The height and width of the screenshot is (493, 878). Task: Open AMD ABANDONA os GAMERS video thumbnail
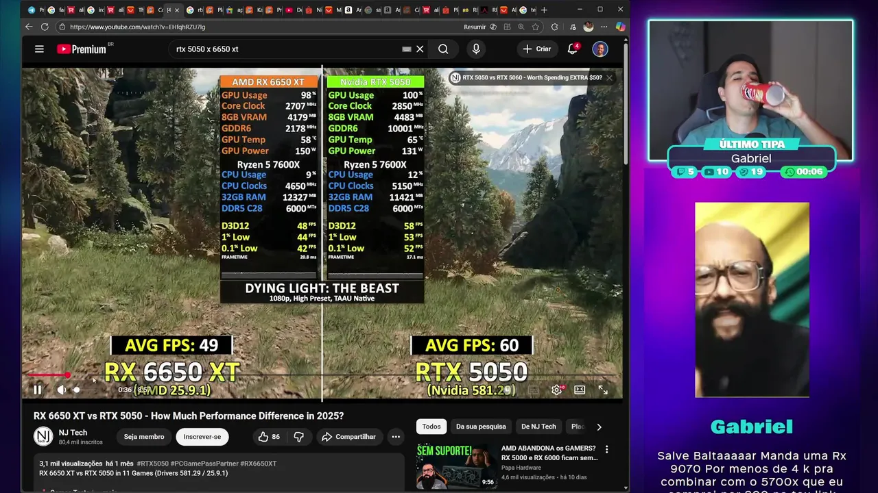coord(456,465)
